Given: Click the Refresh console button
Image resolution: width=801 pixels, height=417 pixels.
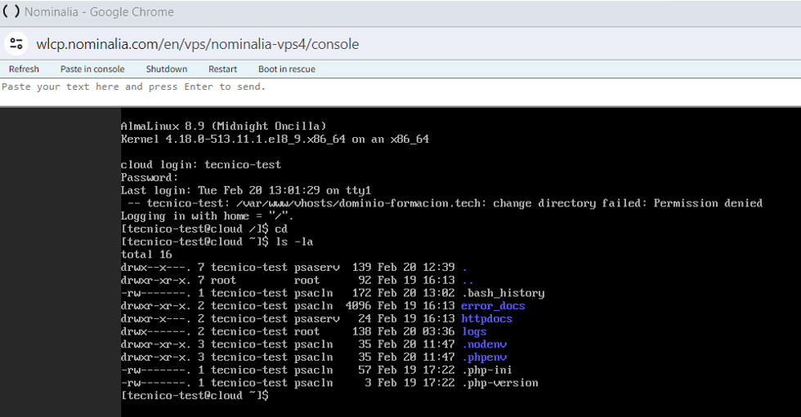Looking at the screenshot, I should tap(24, 69).
